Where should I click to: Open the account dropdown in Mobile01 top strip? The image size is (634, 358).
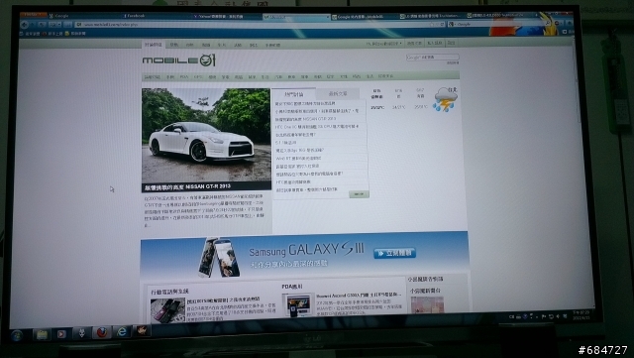tap(384, 44)
